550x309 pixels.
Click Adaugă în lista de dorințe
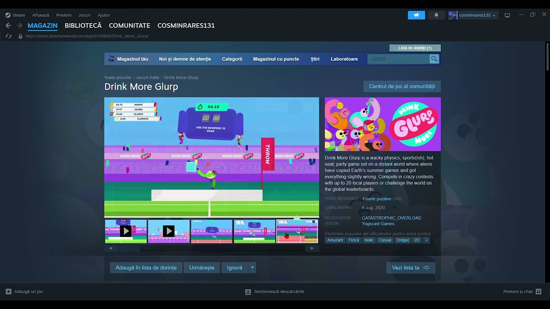(x=146, y=267)
